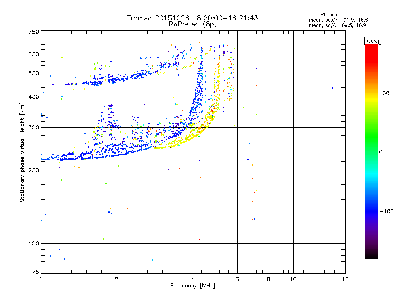
Task: Click the colorbar tick label '-100'
Action: pyautogui.click(x=386, y=211)
